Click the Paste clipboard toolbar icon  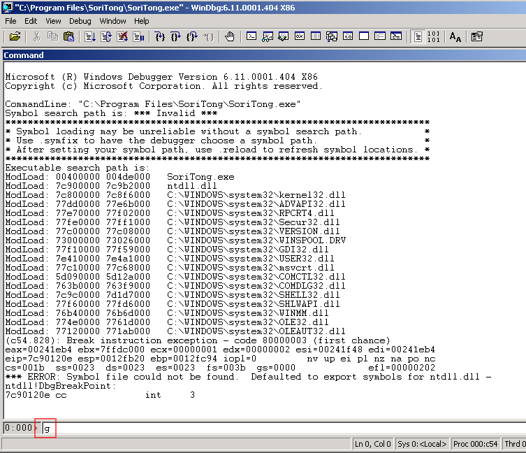point(68,36)
